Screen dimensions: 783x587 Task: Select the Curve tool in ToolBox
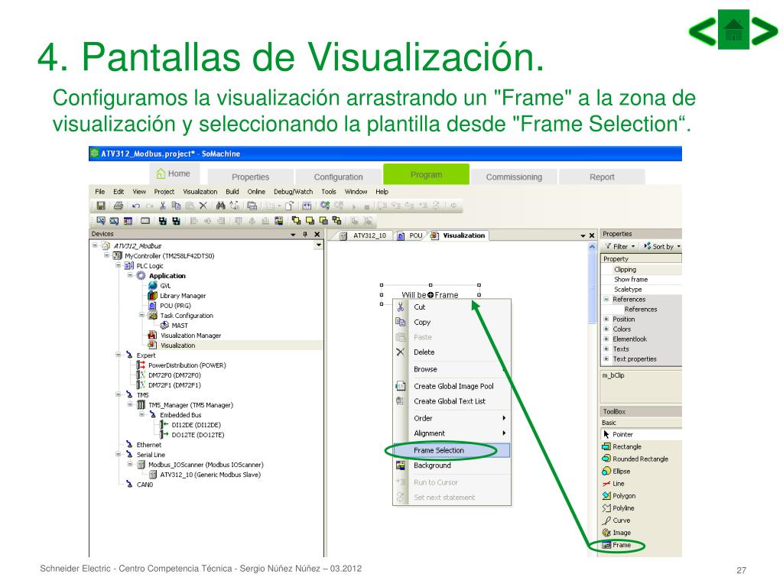pos(616,520)
